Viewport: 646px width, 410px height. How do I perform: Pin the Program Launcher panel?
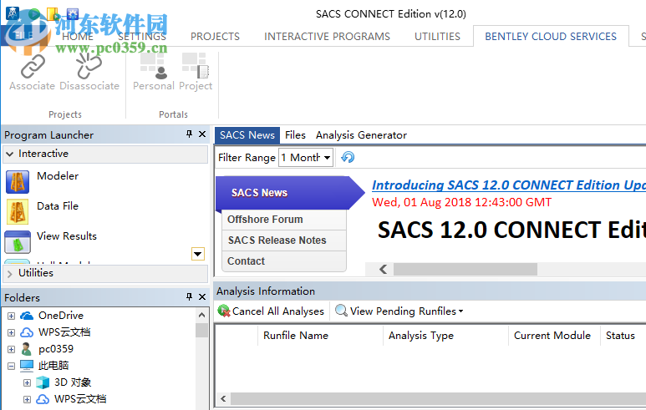click(x=189, y=134)
